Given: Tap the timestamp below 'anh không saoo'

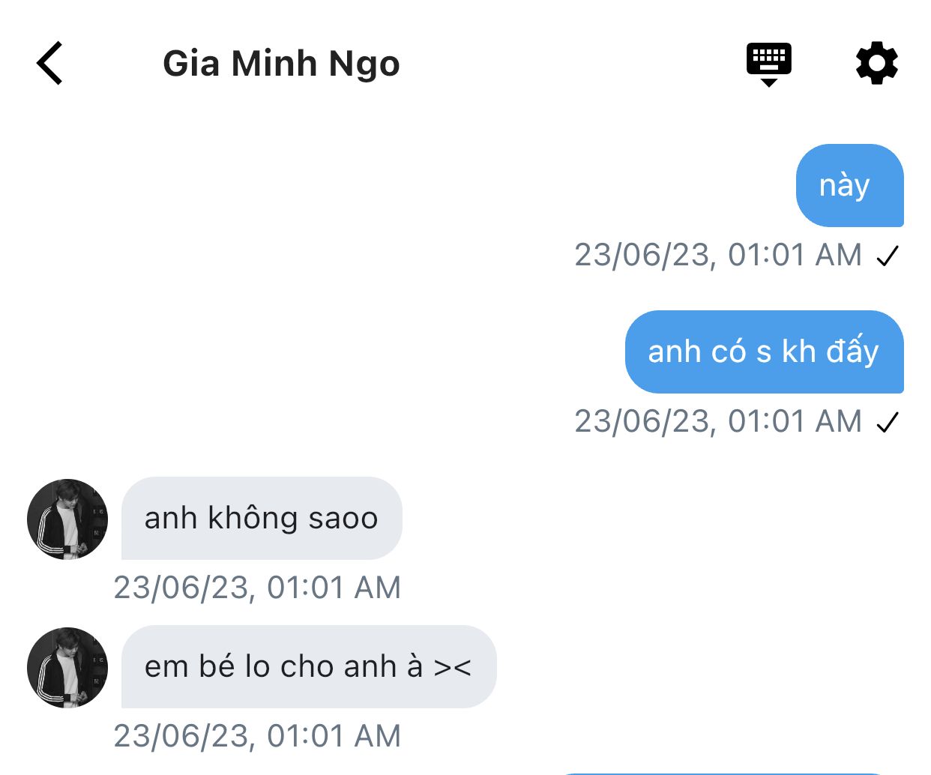Looking at the screenshot, I should click(257, 588).
